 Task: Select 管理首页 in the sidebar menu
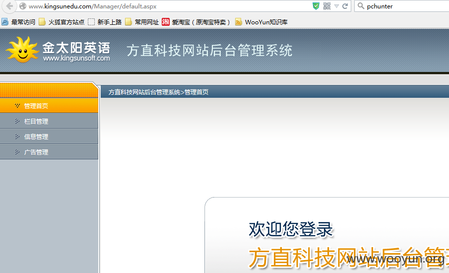(x=49, y=106)
